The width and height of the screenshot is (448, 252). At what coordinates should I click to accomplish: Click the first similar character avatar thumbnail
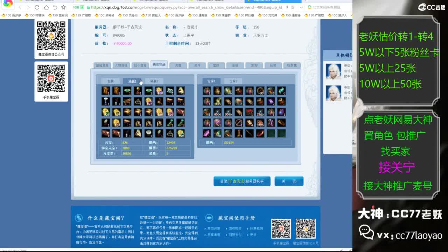333,71
